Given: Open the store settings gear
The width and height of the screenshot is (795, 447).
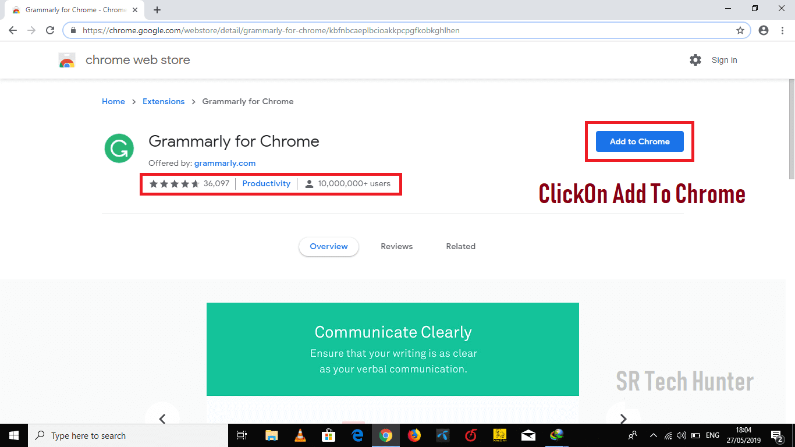Looking at the screenshot, I should [695, 59].
